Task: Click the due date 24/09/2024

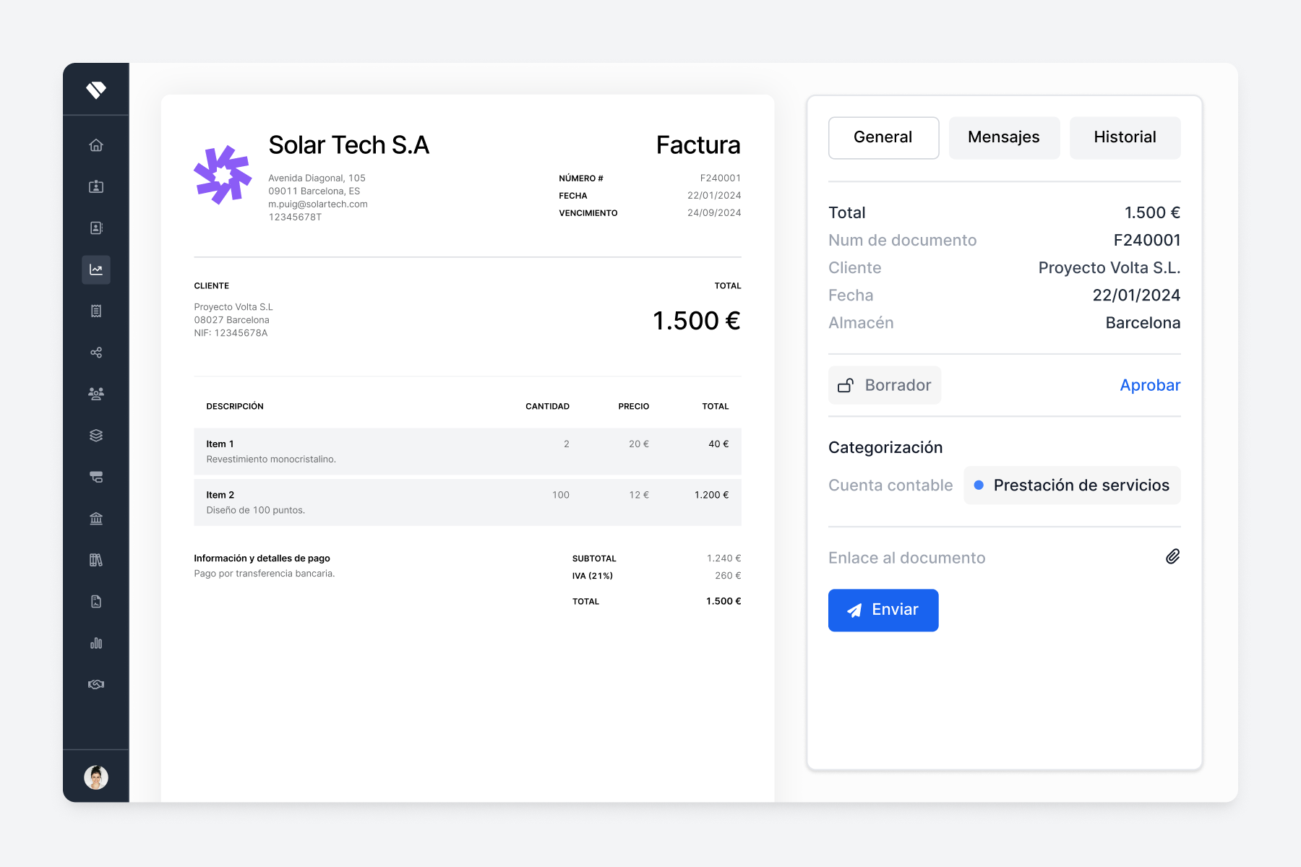Action: point(714,213)
